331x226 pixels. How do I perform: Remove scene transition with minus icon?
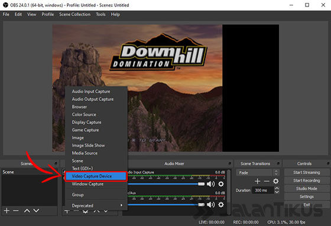[267, 181]
